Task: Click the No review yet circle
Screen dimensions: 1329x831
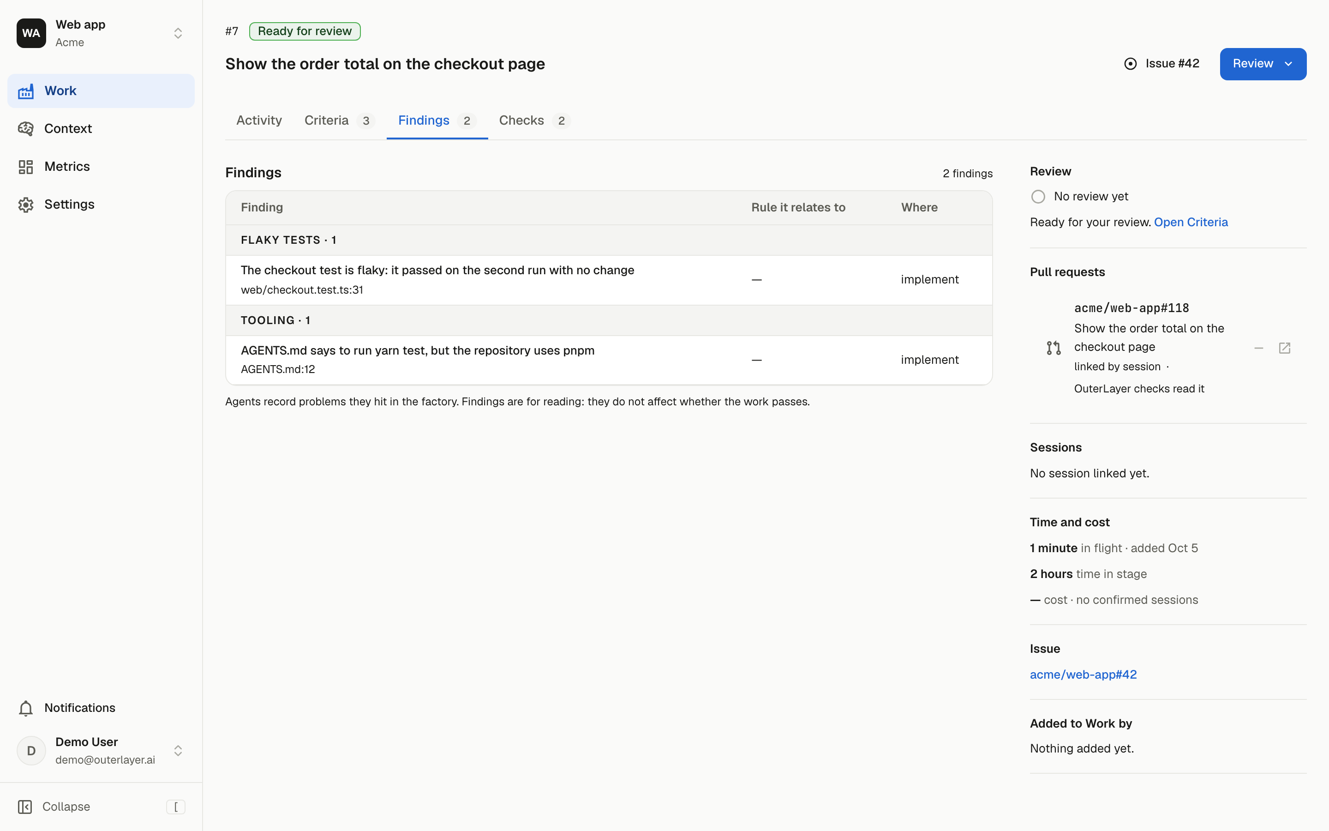Action: point(1038,197)
